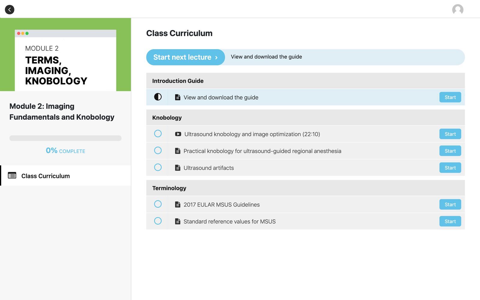Toggle the completion circle for Standard reference values lesson
Viewport: 480px width, 300px height.
click(x=157, y=221)
